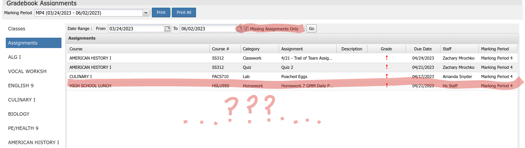
Task: Click Marking Period 4 in Poached Eggs row
Action: pos(497,76)
